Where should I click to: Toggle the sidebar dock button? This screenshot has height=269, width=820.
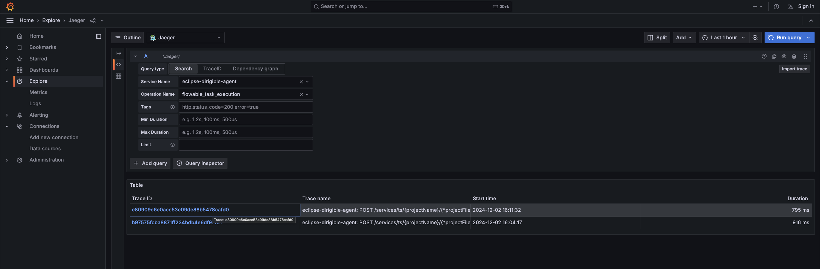point(99,36)
